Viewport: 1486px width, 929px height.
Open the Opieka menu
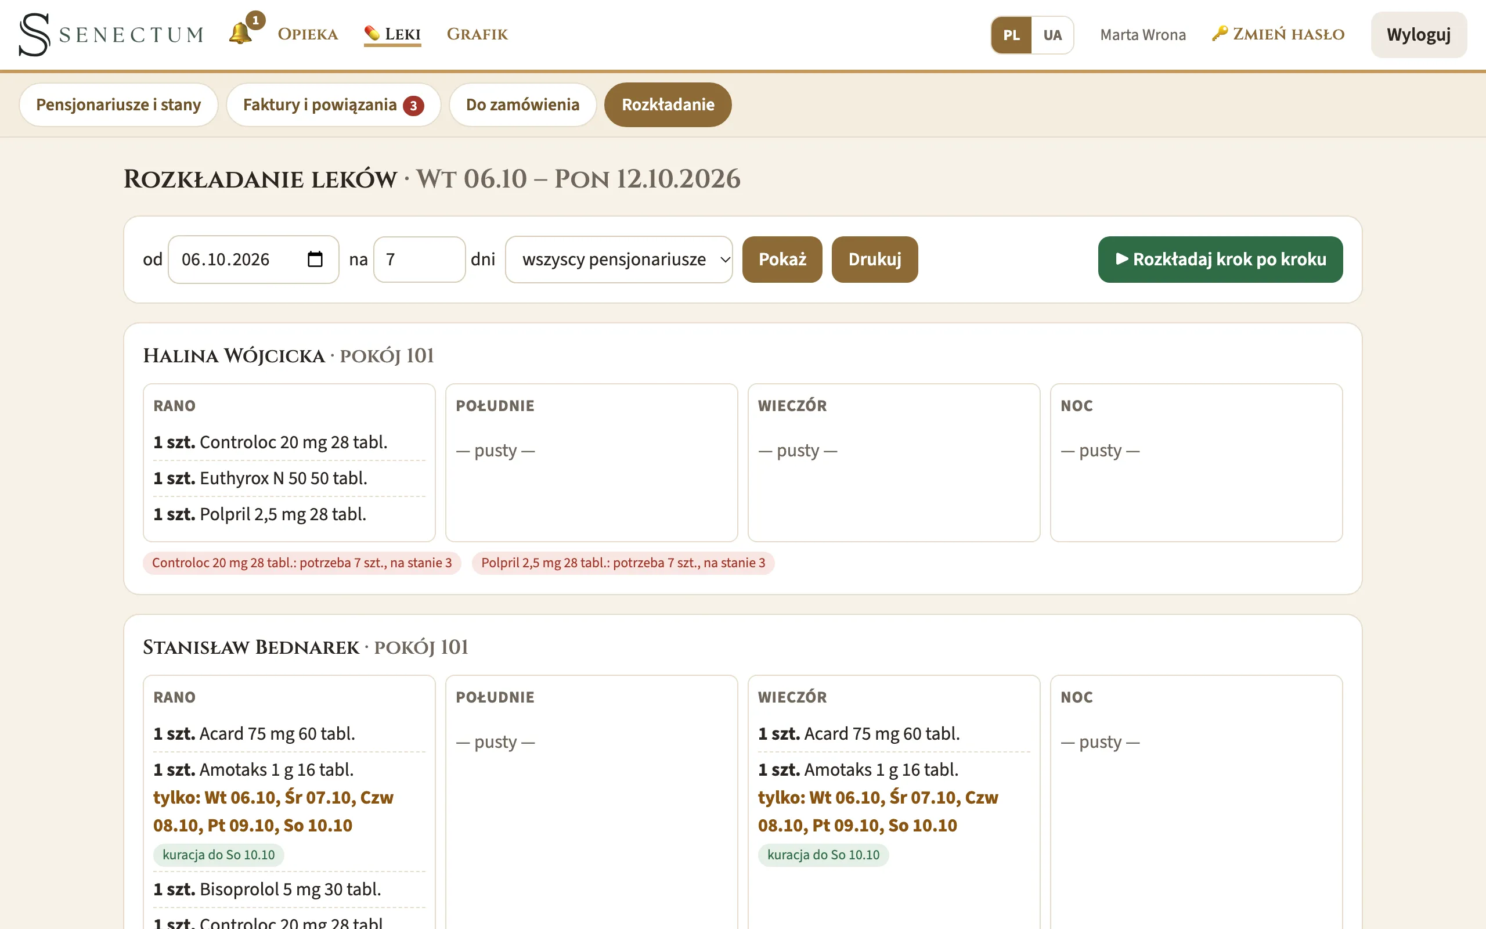click(x=308, y=34)
